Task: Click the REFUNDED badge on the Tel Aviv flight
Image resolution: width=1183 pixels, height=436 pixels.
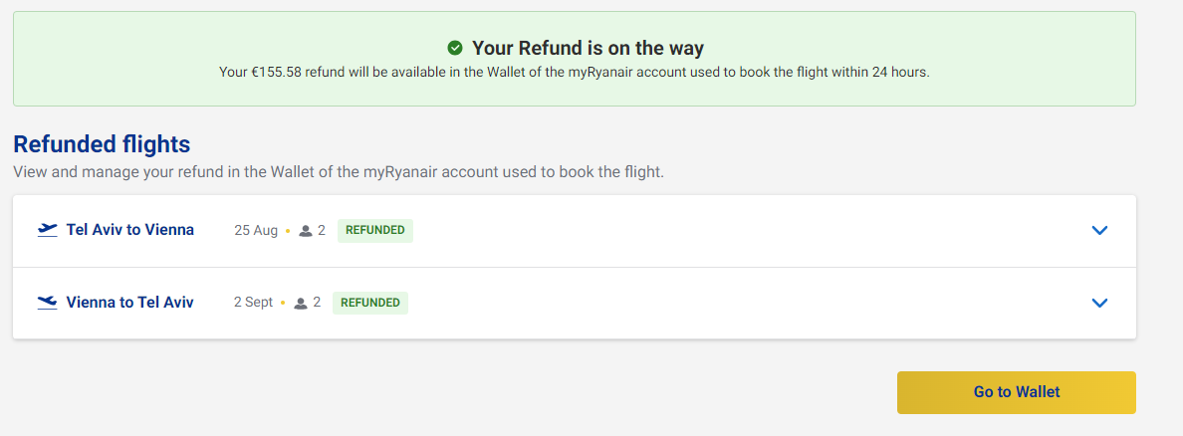Action: click(x=374, y=230)
